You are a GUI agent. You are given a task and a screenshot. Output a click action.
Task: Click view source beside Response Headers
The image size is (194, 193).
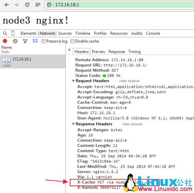coord(132,124)
